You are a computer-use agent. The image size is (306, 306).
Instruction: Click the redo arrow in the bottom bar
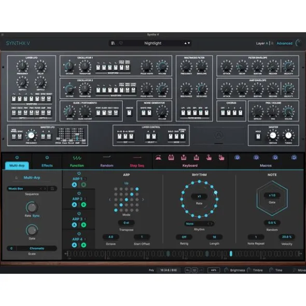point(201,270)
